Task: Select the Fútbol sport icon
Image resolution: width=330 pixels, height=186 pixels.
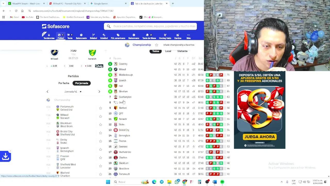Action: 61,36
